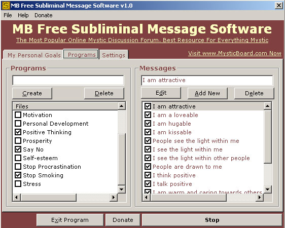Select the 'Positive Thinking' program row

pyautogui.click(x=47, y=132)
